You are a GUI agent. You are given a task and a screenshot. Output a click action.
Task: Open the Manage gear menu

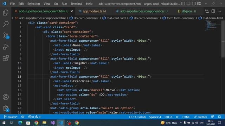6,108
